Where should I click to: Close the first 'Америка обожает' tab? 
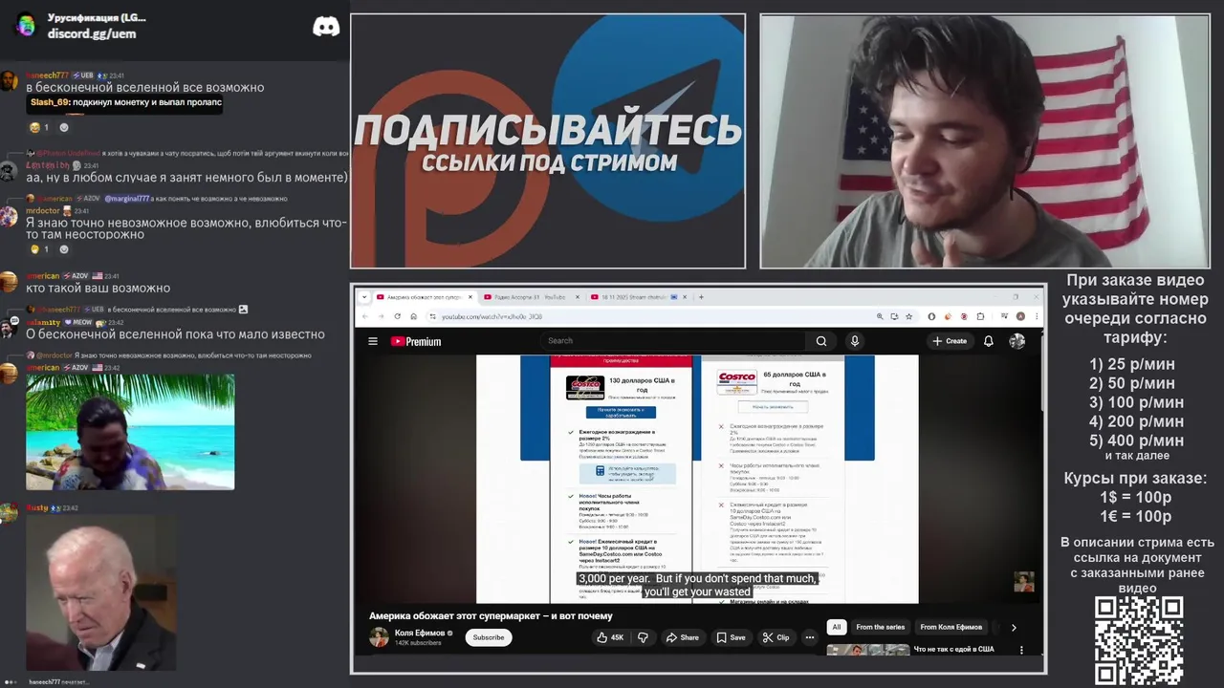pos(470,297)
